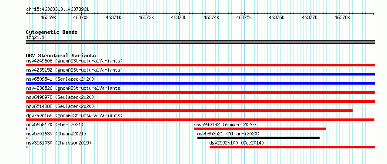Select the red bar under dgv2592n100
The image size is (387, 164).
(x=292, y=147)
